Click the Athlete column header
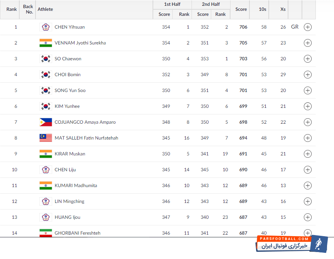Screen dimensions: 334x259 (x=46, y=9)
